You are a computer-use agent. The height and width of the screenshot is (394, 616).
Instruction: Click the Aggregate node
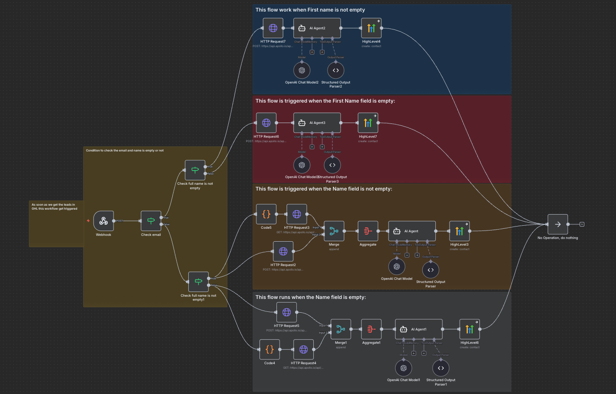[368, 231]
